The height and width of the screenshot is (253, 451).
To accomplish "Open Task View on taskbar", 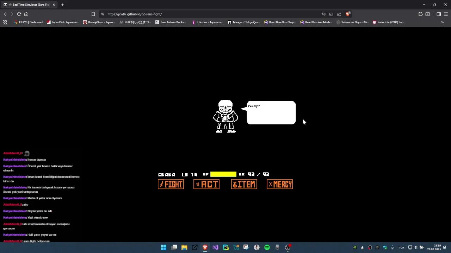I will coord(174,247).
